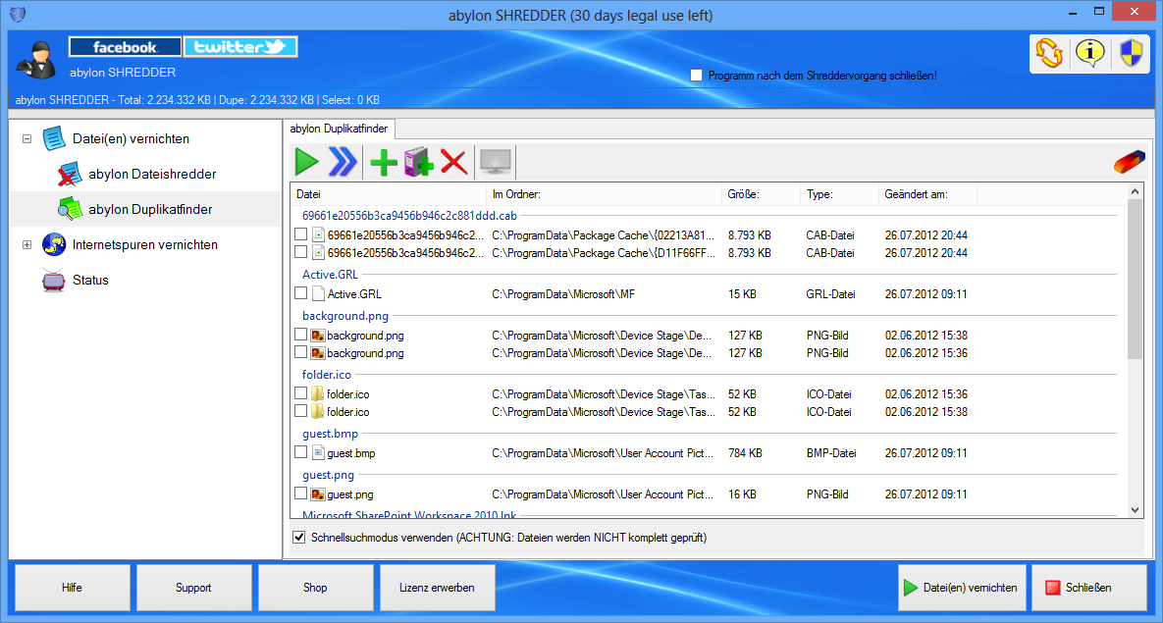
Task: Tick background.png changed at 15:36
Action: (300, 352)
